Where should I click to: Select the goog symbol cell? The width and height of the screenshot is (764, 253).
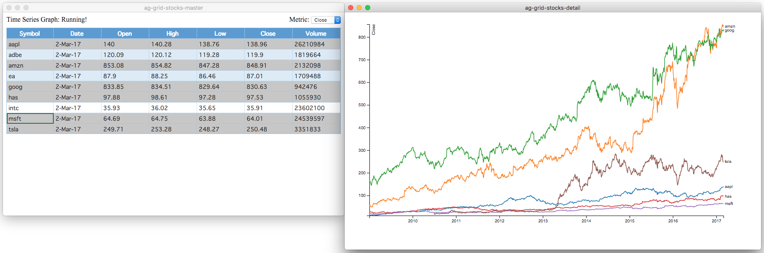[30, 87]
